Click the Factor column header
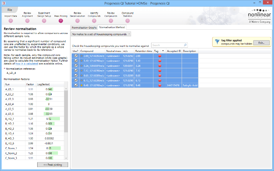Screen dimensions: 274x171 pos(31,84)
